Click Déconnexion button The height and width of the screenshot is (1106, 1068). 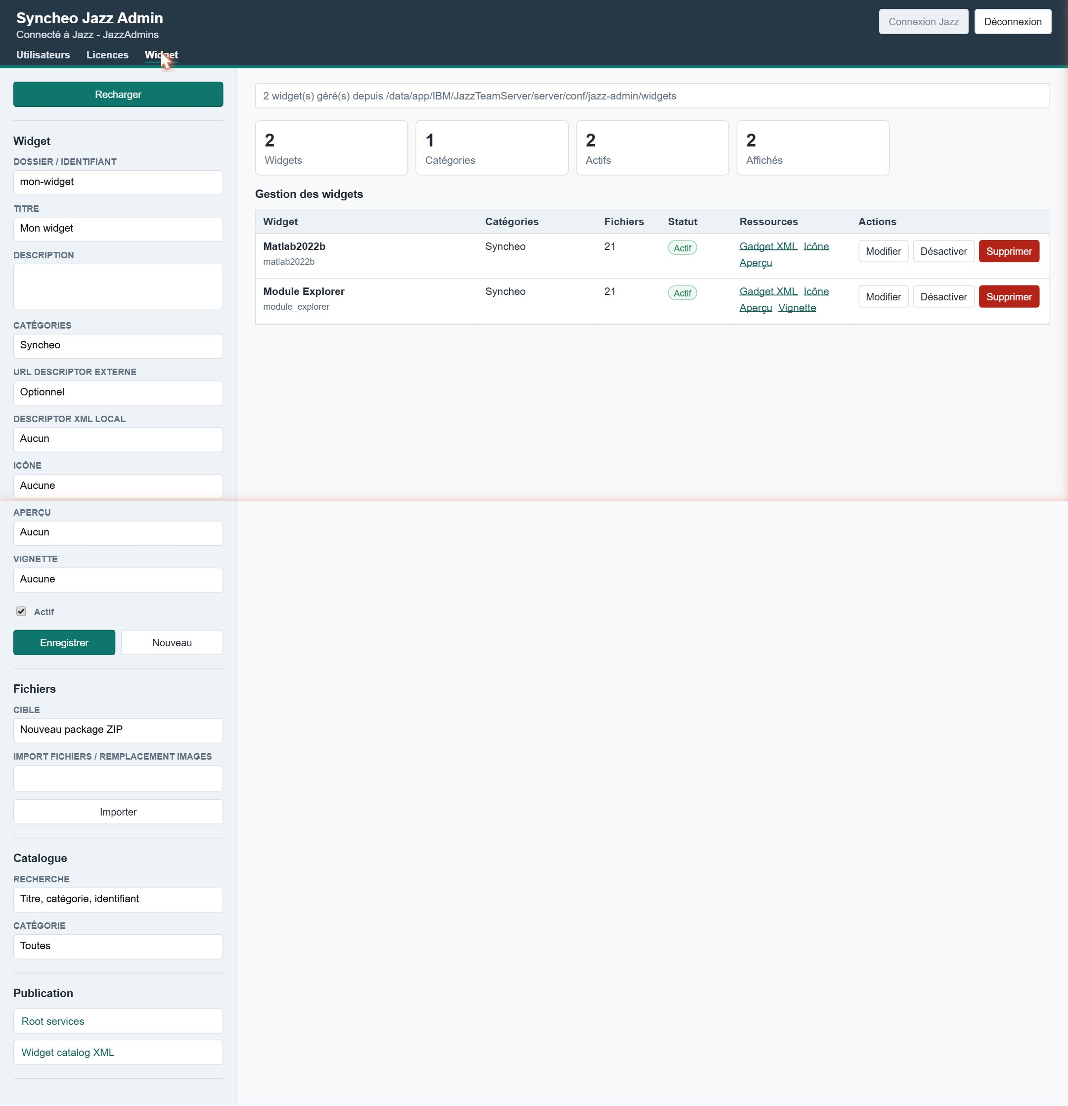[1013, 21]
